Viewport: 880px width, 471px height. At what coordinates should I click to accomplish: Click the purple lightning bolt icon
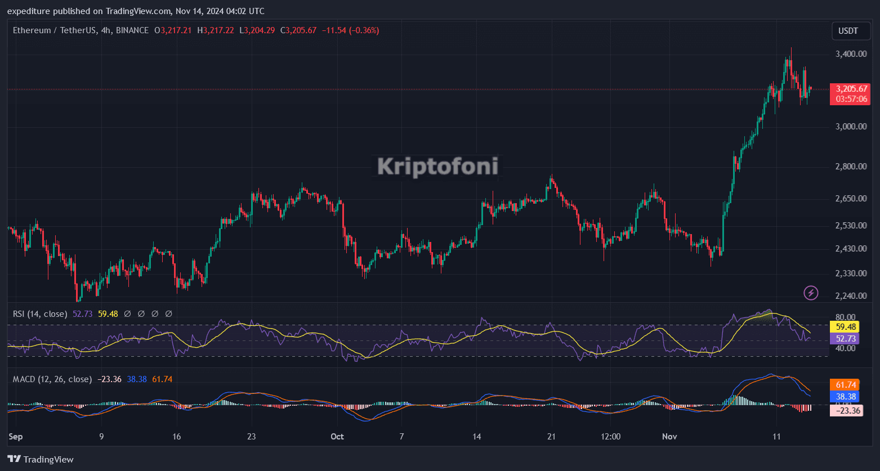811,293
